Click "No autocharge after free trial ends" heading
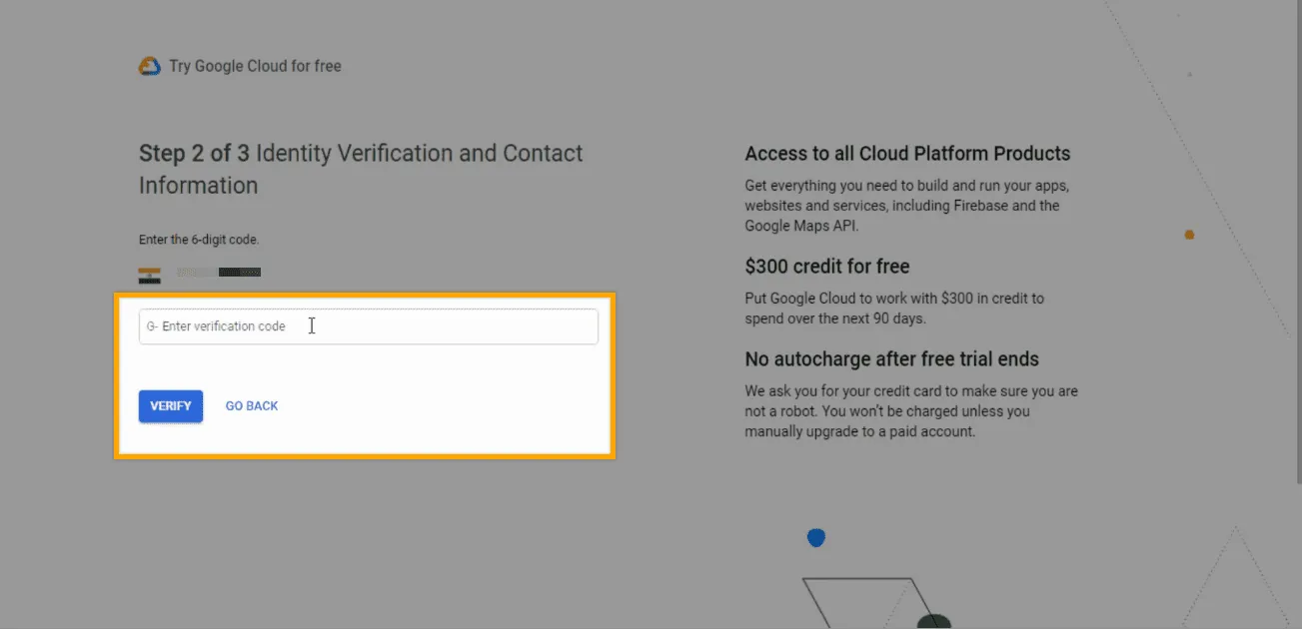 [x=891, y=359]
